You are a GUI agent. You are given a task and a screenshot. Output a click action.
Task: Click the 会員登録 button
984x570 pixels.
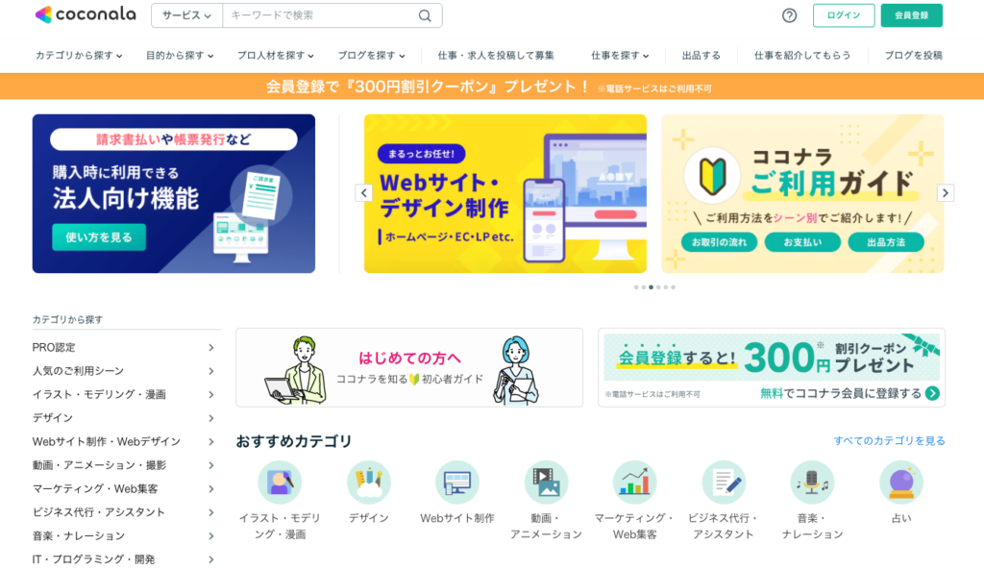pyautogui.click(x=911, y=15)
